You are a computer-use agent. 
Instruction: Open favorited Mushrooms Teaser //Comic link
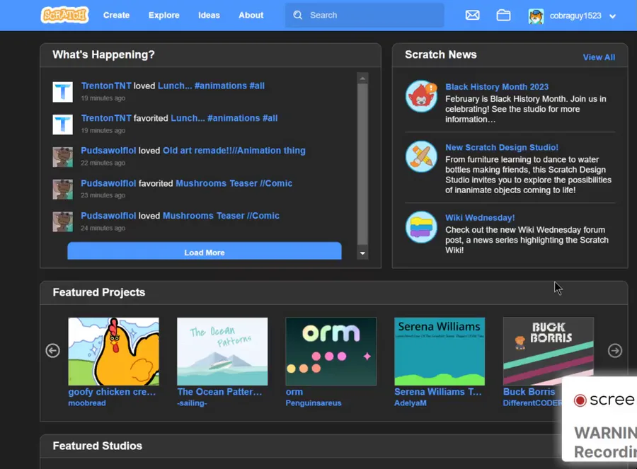coord(234,183)
